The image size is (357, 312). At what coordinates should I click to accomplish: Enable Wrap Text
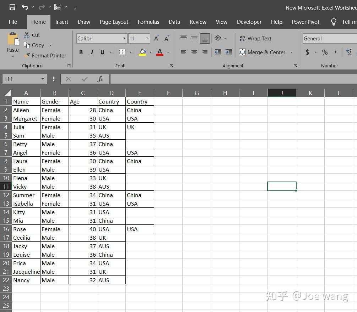pyautogui.click(x=256, y=38)
